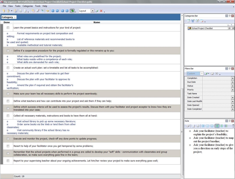Open the Layout dropdown in toolbar
This screenshot has width=235, height=179.
tap(93, 11)
